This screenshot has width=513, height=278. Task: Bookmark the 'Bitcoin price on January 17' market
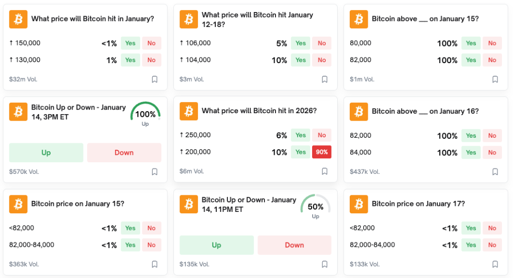point(495,264)
